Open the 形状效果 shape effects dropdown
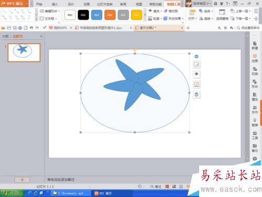 [173, 18]
